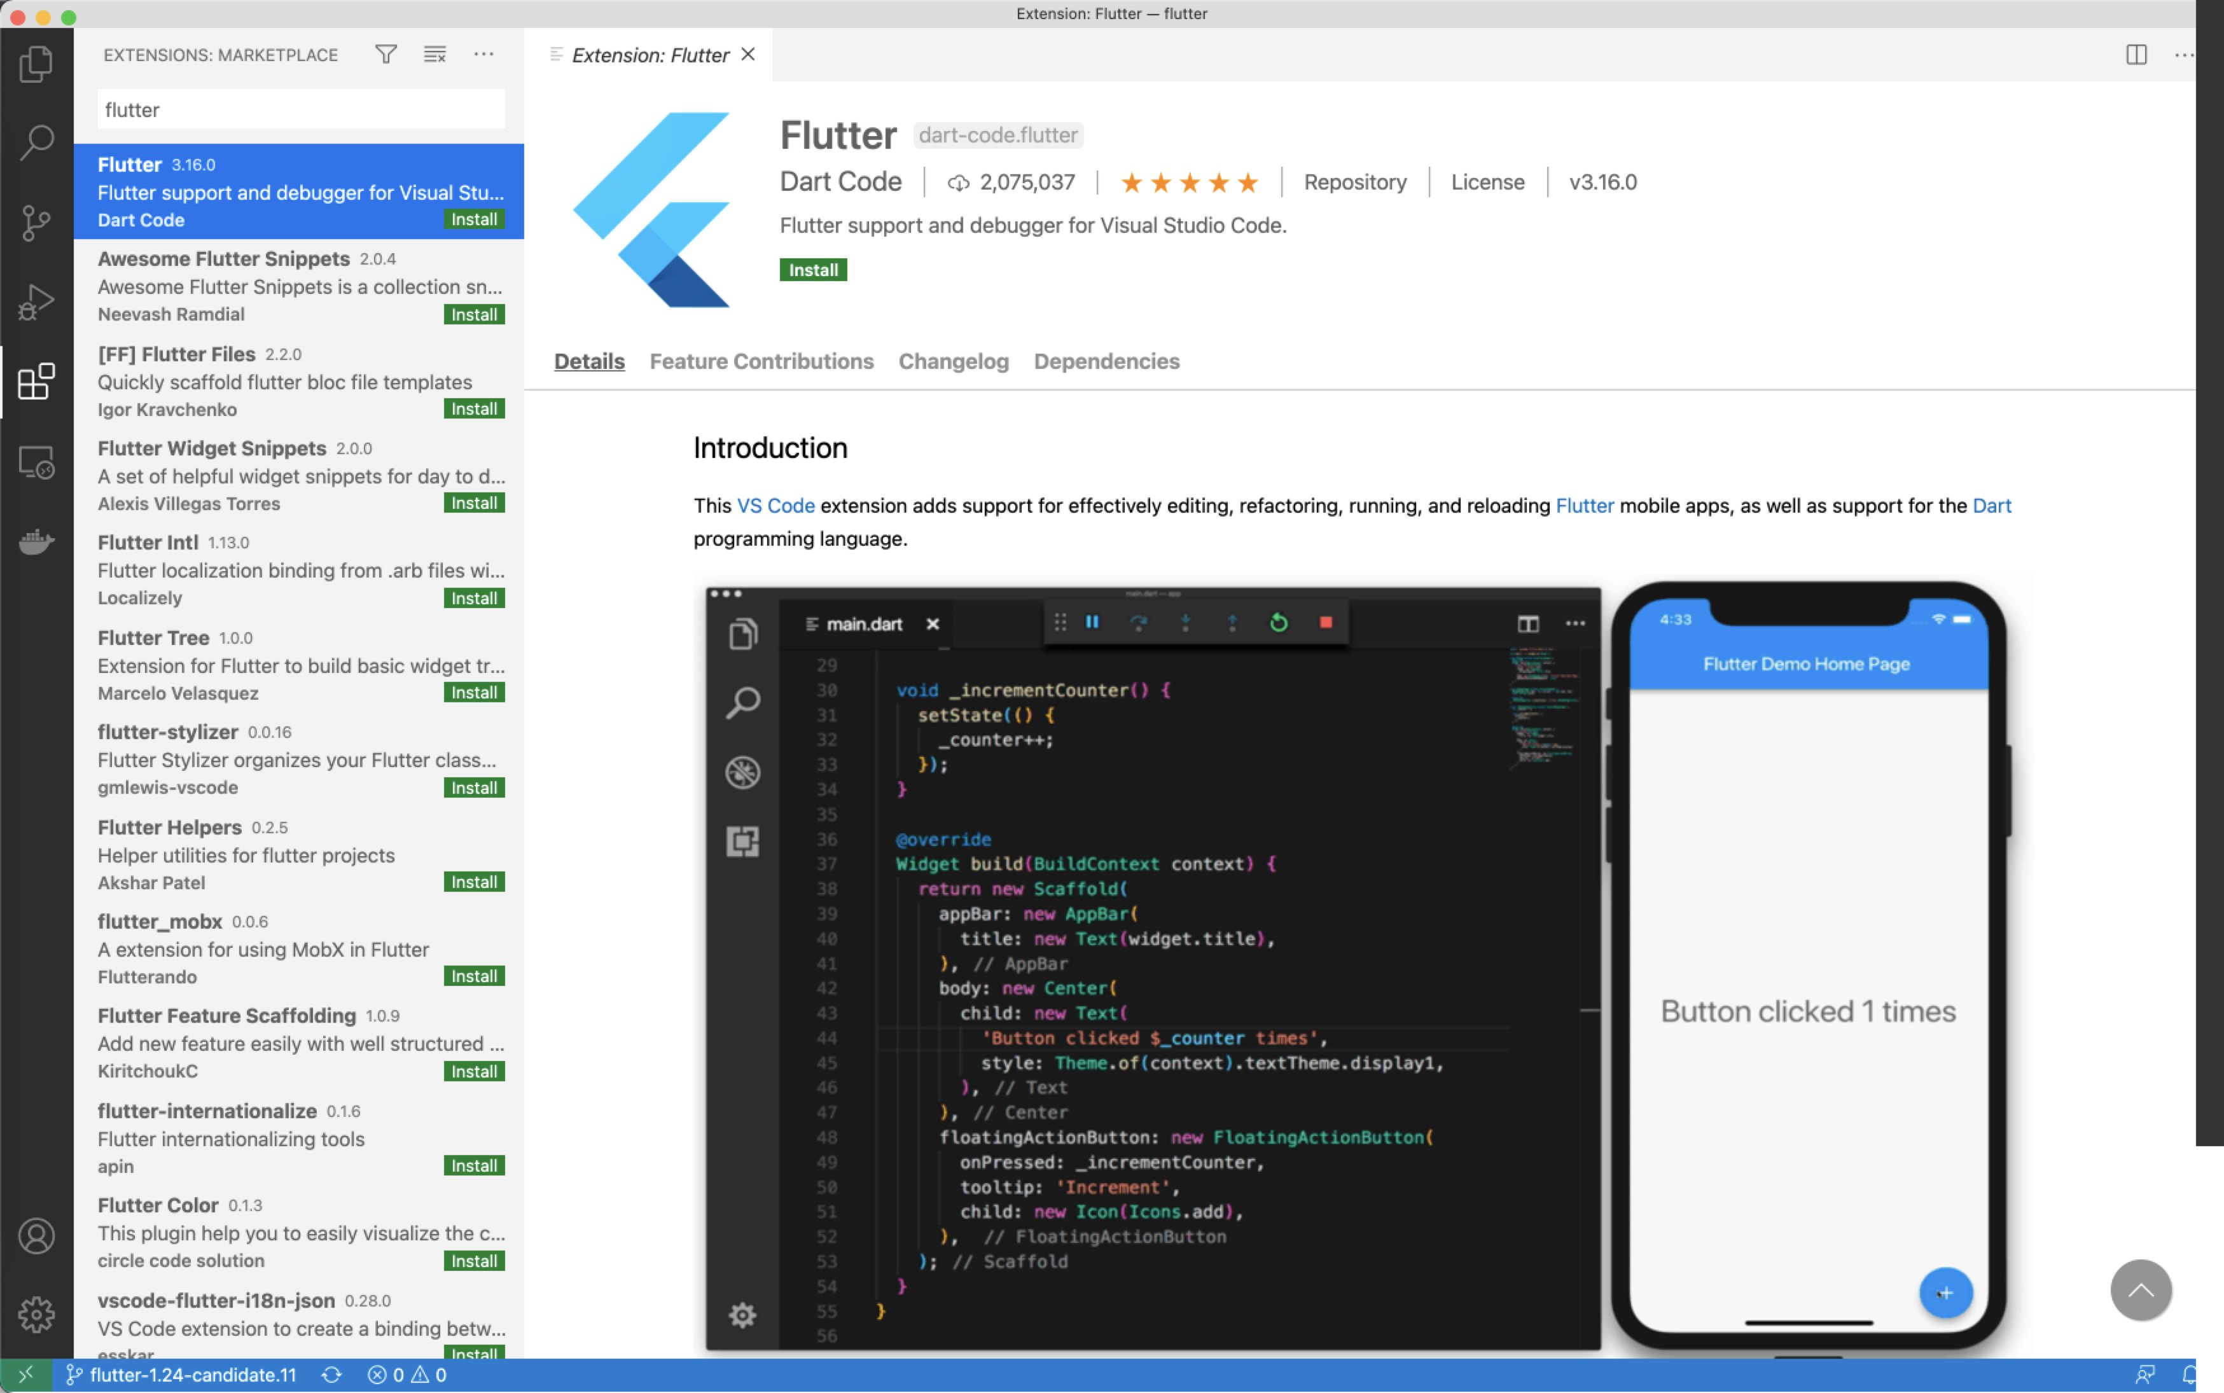This screenshot has width=2224, height=1393.
Task: Install flutter-stylizer extension
Action: [x=473, y=787]
